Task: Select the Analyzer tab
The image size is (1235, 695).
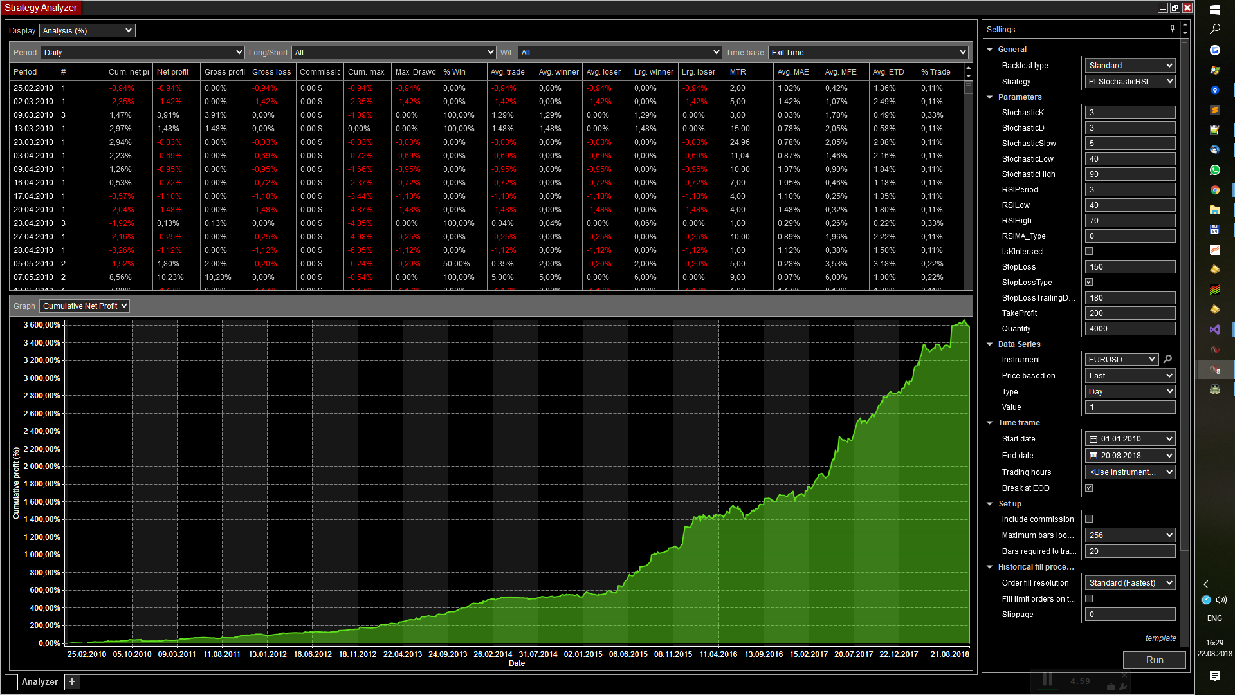Action: 40,681
